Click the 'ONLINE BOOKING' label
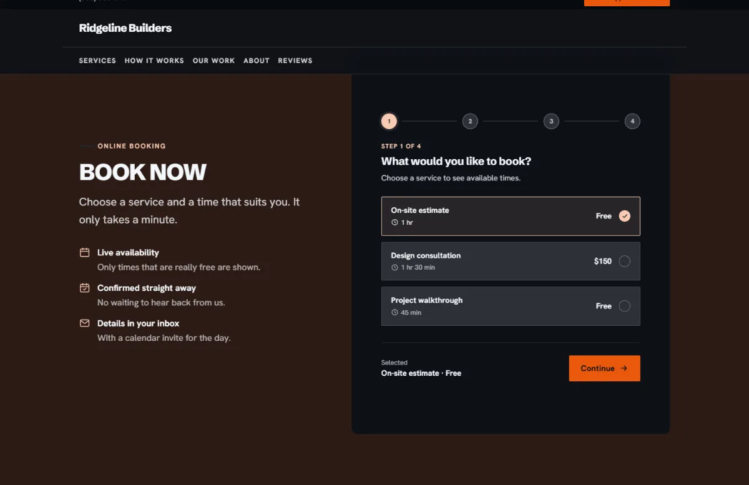The width and height of the screenshot is (749, 485). (x=132, y=146)
